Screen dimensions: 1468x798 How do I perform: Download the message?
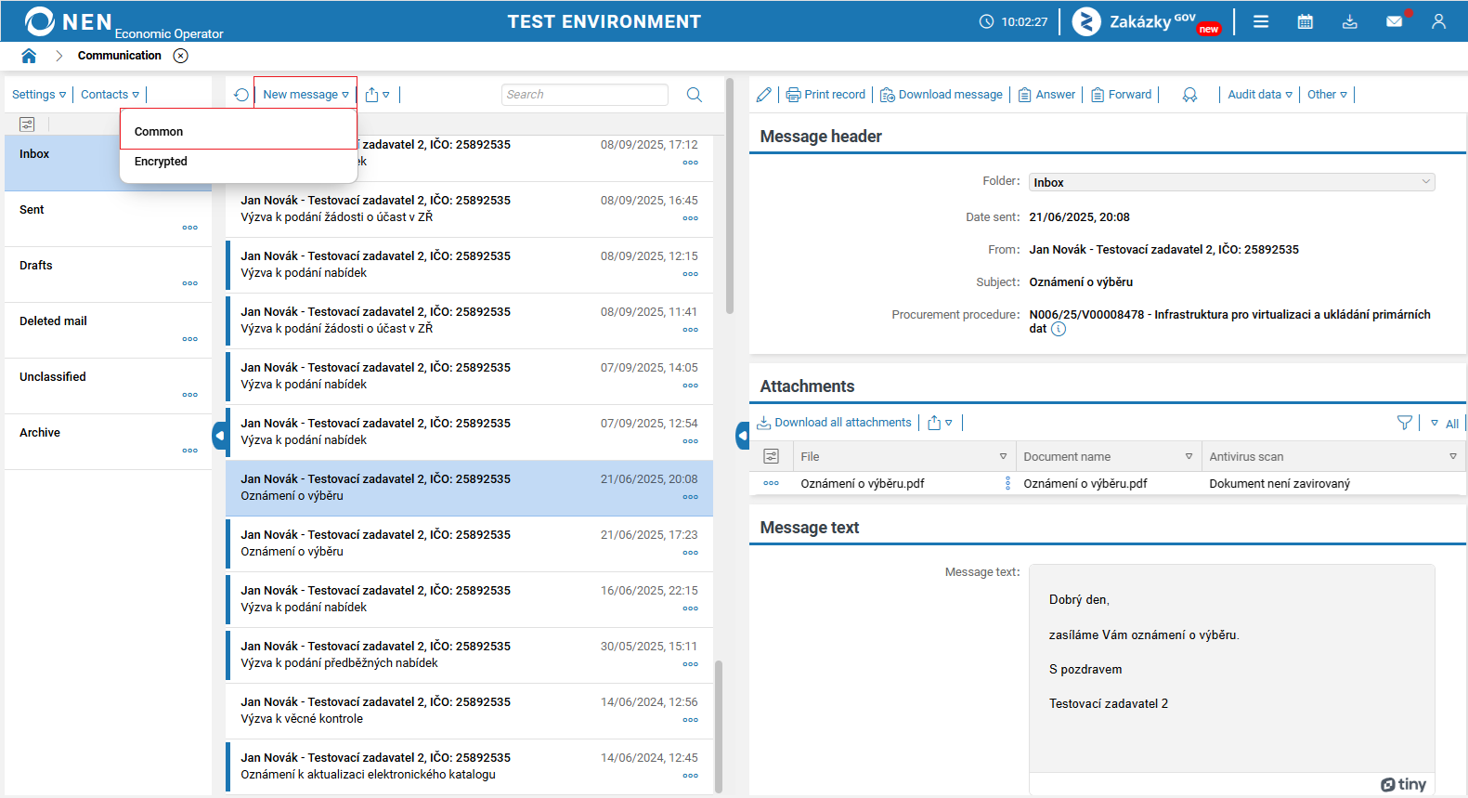[x=942, y=95]
